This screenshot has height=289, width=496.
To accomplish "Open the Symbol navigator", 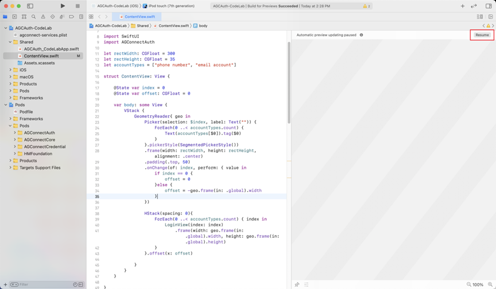I will [x=24, y=17].
